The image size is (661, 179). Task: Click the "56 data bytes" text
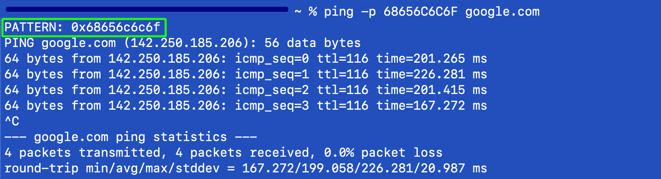(312, 43)
